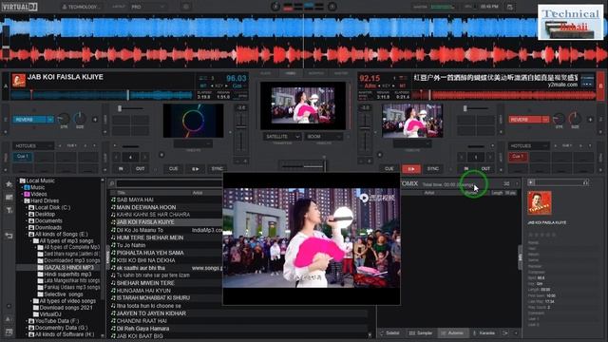Click the center video preview thumbnail
608x342 pixels.
point(303,105)
